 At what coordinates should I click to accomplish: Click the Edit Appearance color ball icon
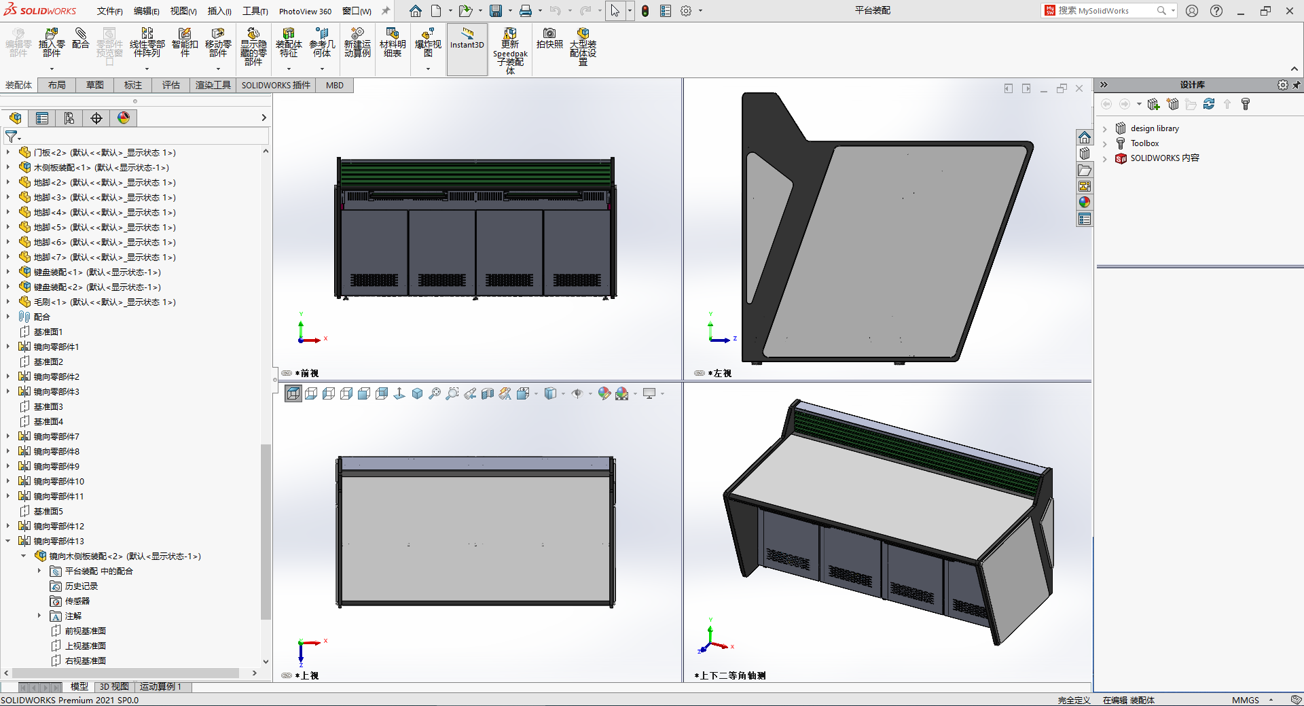tap(604, 393)
